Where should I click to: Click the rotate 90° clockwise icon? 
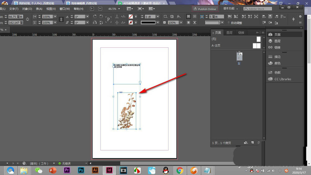(95, 17)
